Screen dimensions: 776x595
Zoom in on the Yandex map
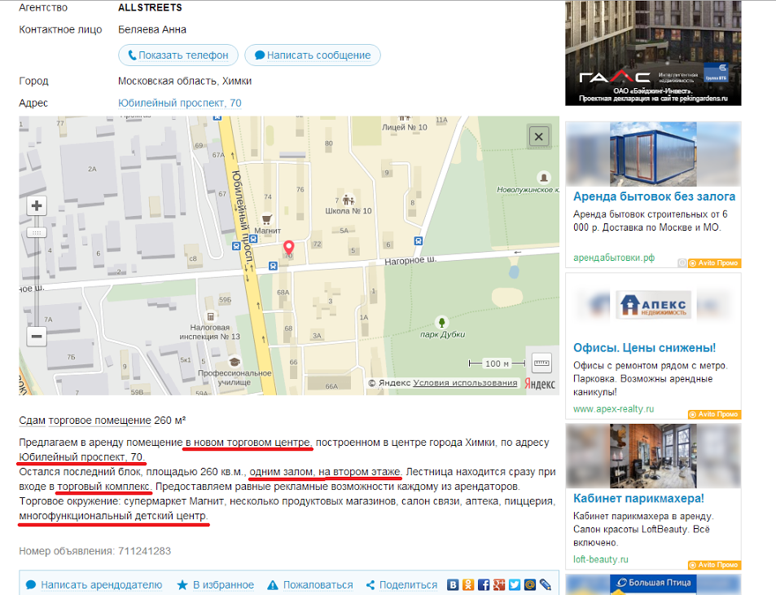(x=36, y=205)
